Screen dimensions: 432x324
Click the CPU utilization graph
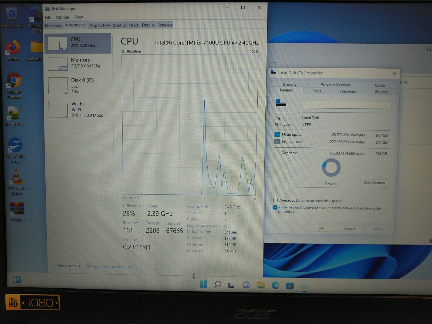190,125
